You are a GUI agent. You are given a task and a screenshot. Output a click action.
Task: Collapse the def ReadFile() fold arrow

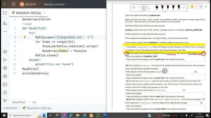(x=20, y=28)
